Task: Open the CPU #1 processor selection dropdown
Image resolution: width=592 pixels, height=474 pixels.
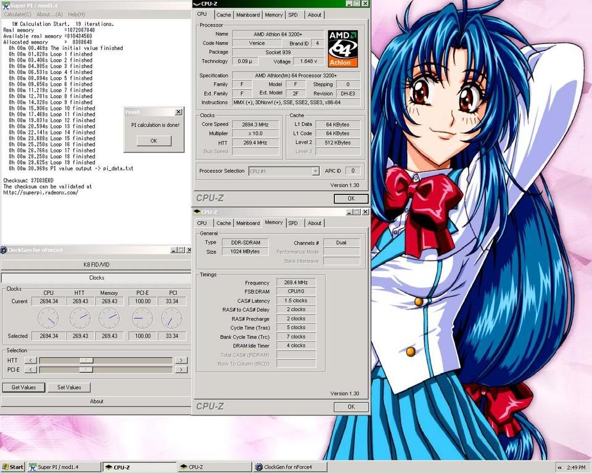Action: (x=316, y=171)
